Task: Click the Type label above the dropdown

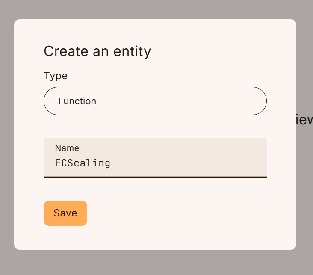Action: tap(56, 76)
